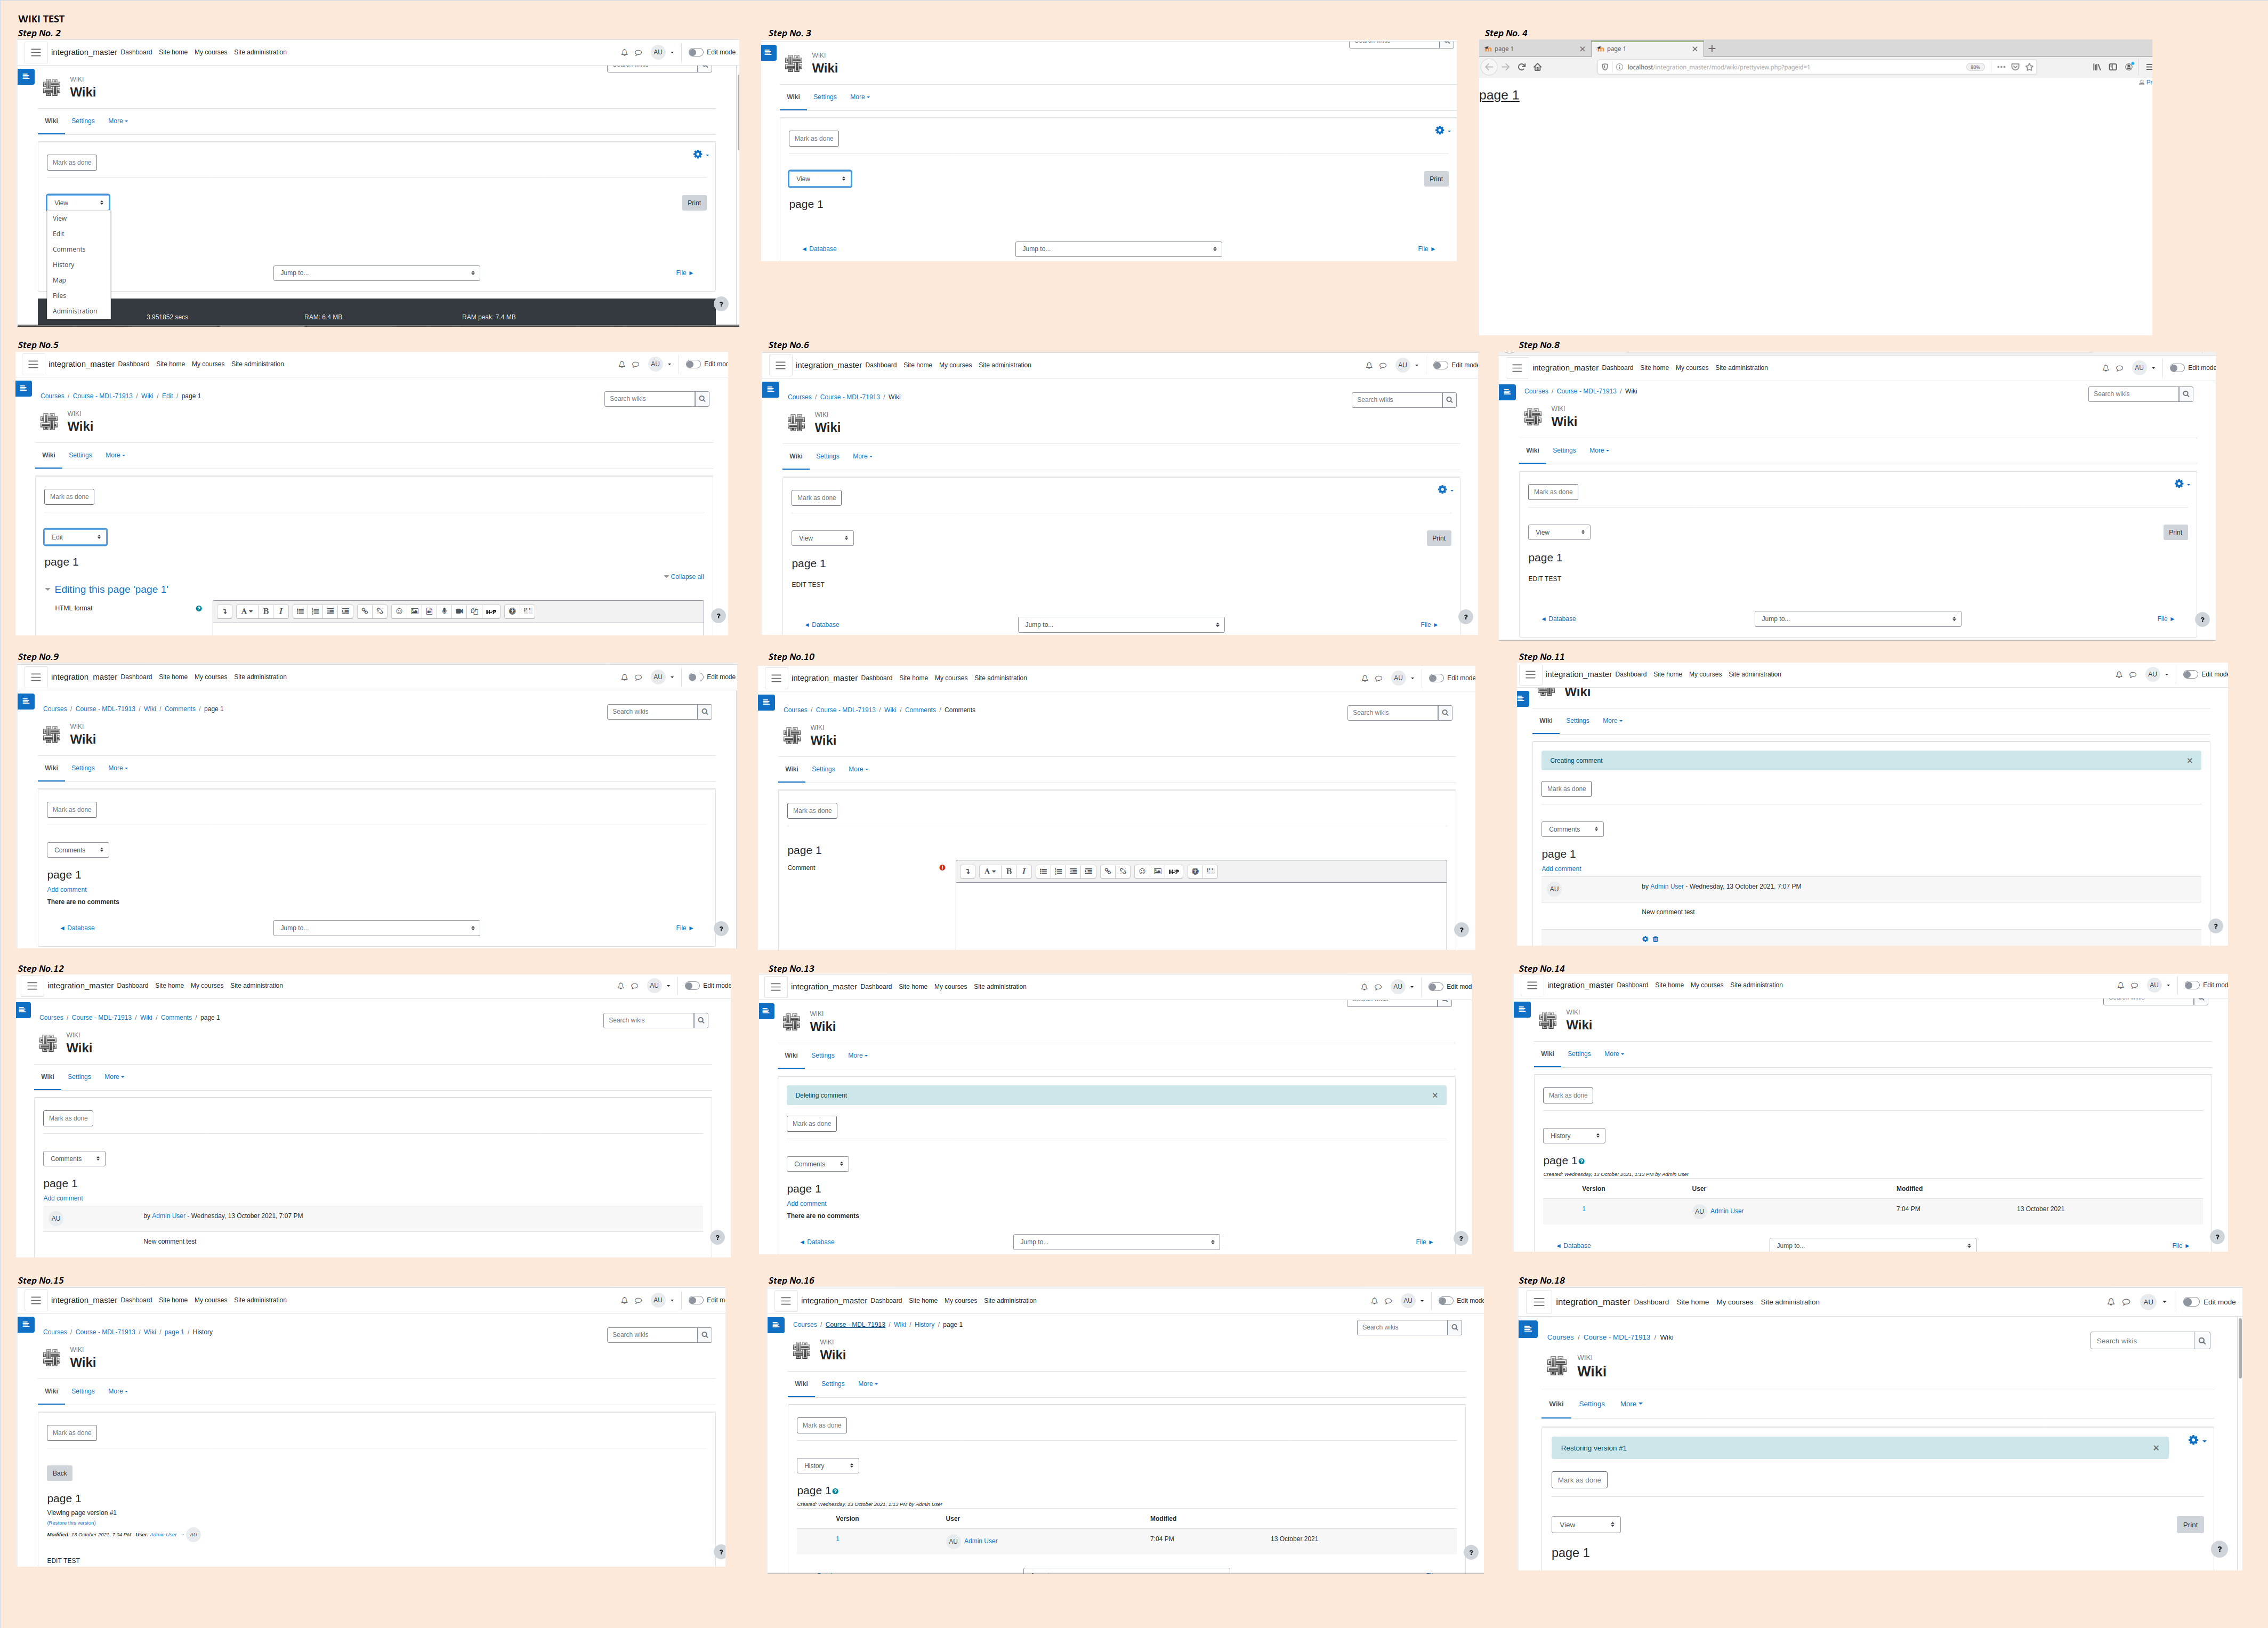Screen dimensions: 2268x1628
Task: Click the emoji picker icon in Step 5 editor
Action: point(399,611)
